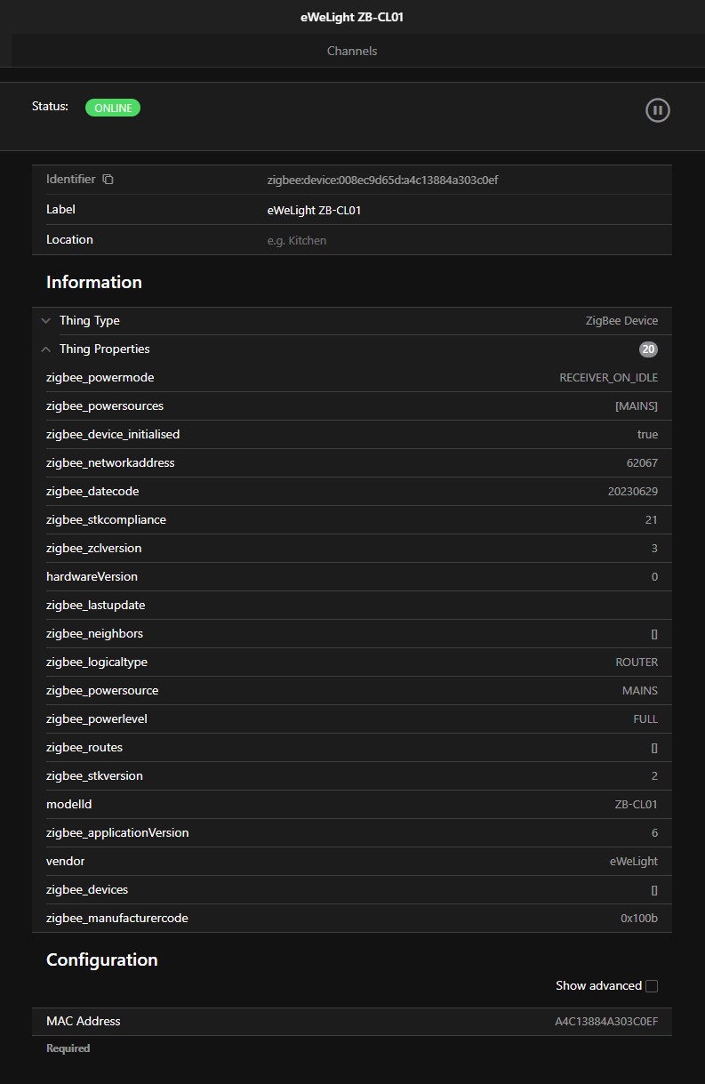Select the hardwareVersion label
The image size is (705, 1084).
coord(92,577)
